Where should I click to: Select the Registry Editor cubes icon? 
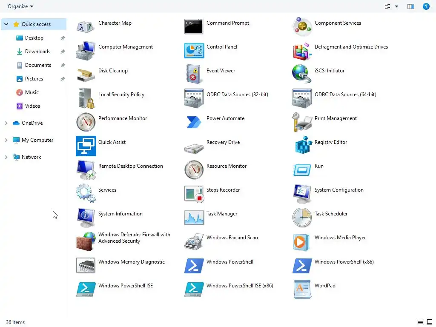point(303,145)
